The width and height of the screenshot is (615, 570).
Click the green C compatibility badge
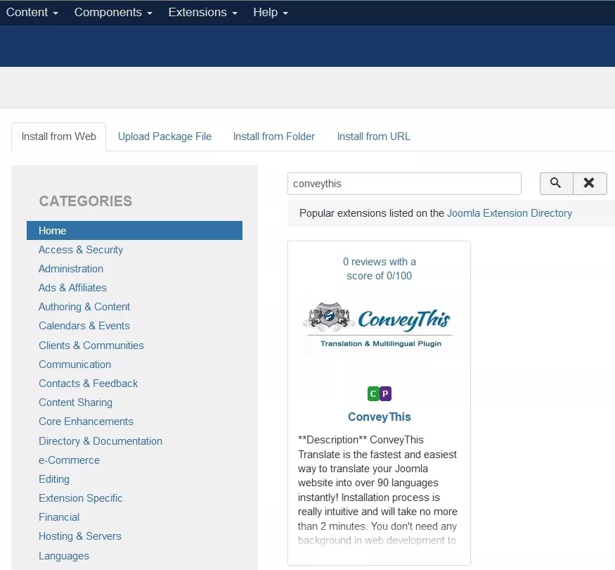coord(373,394)
